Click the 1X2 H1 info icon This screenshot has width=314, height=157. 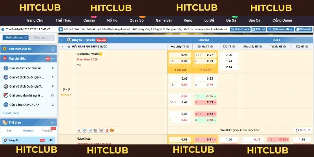(307, 46)
